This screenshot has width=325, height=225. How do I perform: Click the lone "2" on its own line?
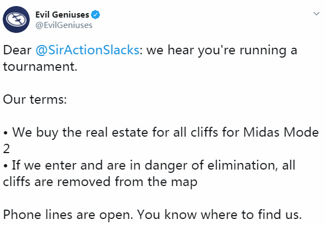pos(7,149)
